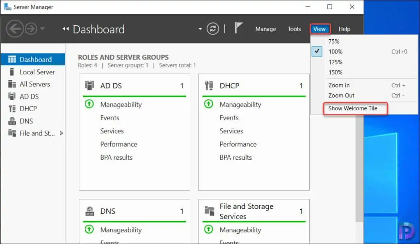Open the Help menu
This screenshot has width=420, height=244.
(x=344, y=29)
